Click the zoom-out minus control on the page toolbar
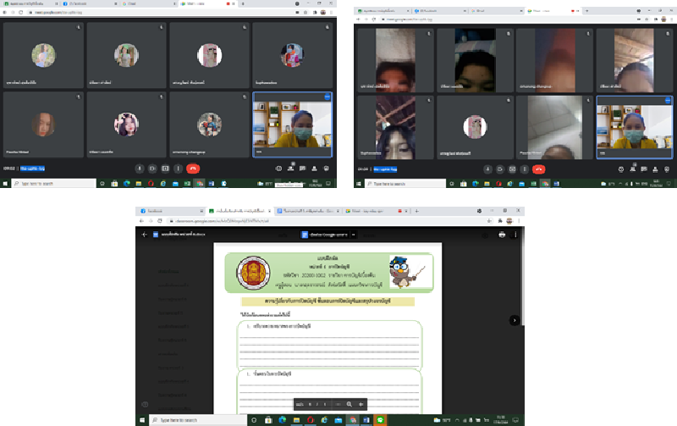This screenshot has height=426, width=677. (x=338, y=404)
